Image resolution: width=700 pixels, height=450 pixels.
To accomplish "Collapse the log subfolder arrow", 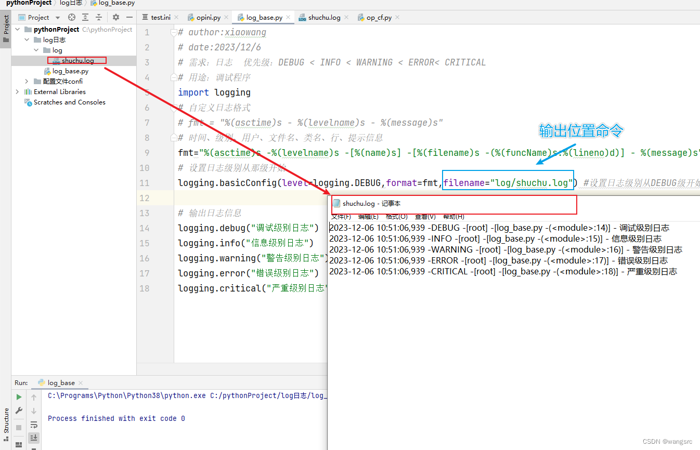I will pos(36,50).
